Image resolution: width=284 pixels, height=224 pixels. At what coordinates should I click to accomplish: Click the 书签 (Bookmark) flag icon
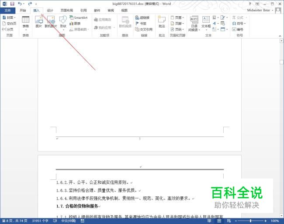(137, 23)
